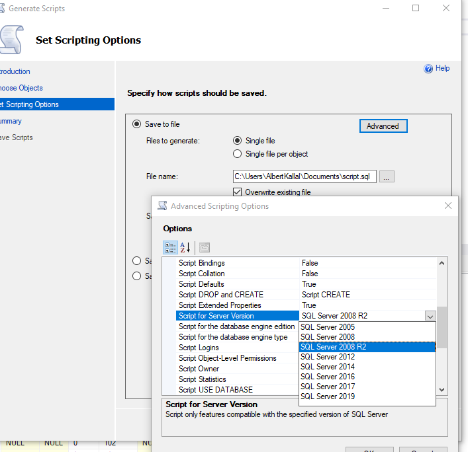The height and width of the screenshot is (452, 468).
Task: Select the Script Logins property row
Action: (x=237, y=348)
